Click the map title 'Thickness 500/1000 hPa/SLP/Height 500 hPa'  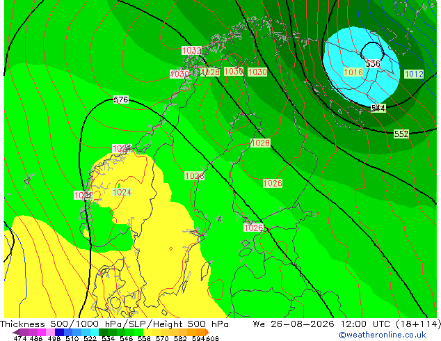(114, 324)
